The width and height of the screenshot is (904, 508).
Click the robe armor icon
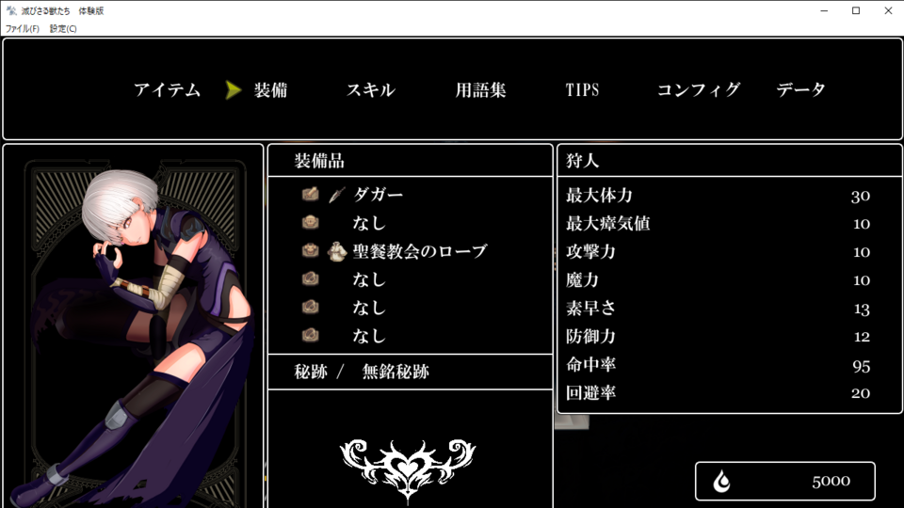click(x=337, y=251)
